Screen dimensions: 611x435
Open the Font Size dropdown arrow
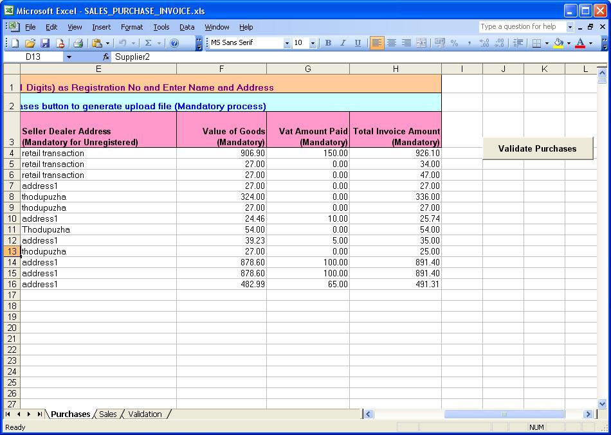click(x=313, y=43)
